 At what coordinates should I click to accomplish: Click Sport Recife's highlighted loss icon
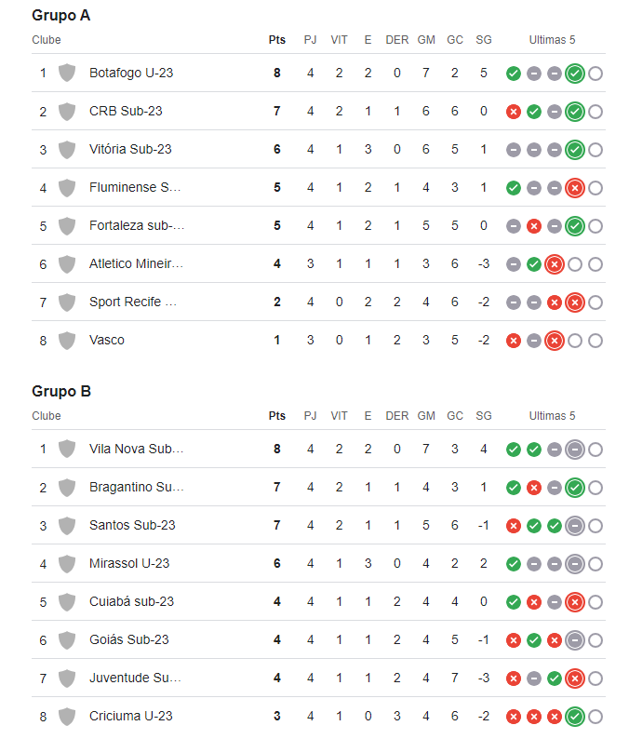coord(575,302)
